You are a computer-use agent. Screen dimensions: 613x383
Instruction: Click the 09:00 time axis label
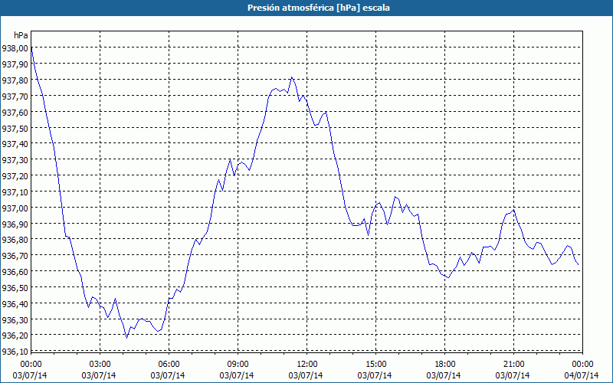(238, 365)
